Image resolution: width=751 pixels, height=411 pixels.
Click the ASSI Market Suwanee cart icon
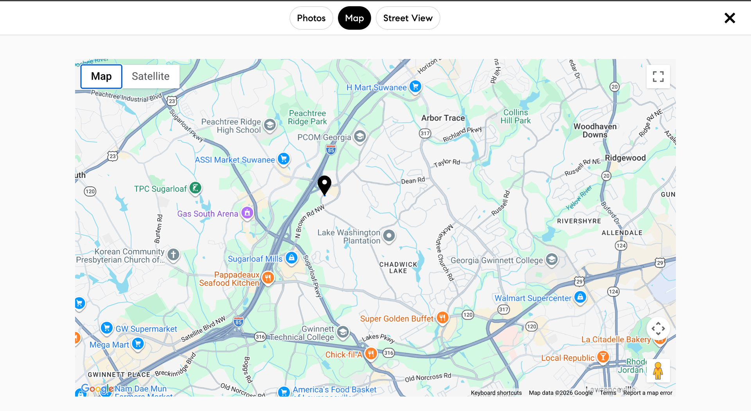(284, 159)
